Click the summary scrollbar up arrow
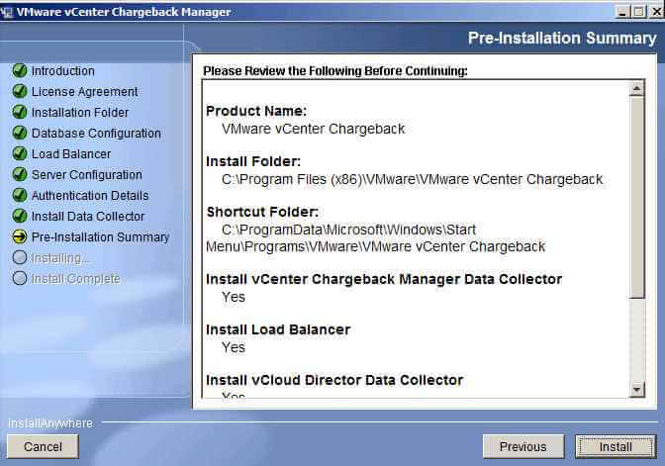This screenshot has width=665, height=466. [x=636, y=89]
